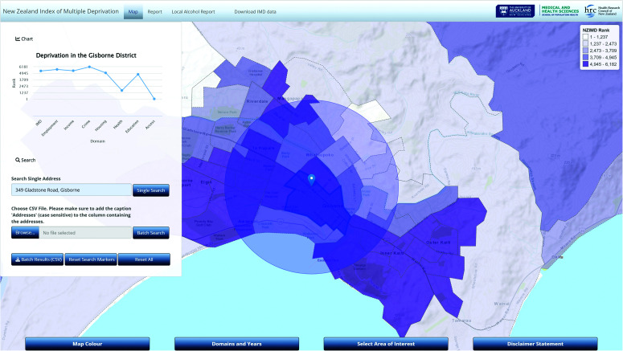Collapse the Chart section header
This screenshot has height=351, width=623.
click(24, 39)
